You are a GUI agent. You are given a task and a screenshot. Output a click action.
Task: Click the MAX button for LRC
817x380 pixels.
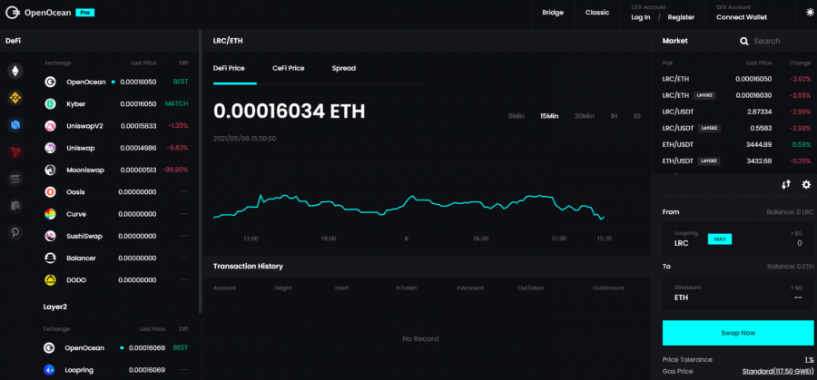coord(720,239)
